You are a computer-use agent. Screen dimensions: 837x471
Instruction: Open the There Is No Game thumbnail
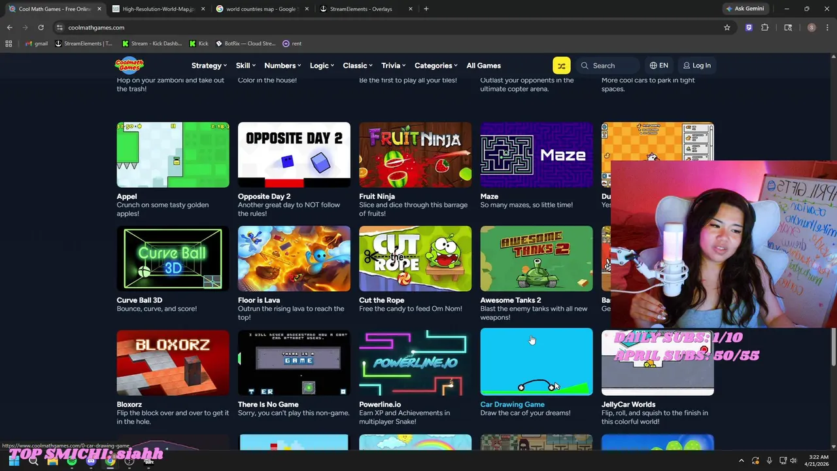pyautogui.click(x=294, y=362)
